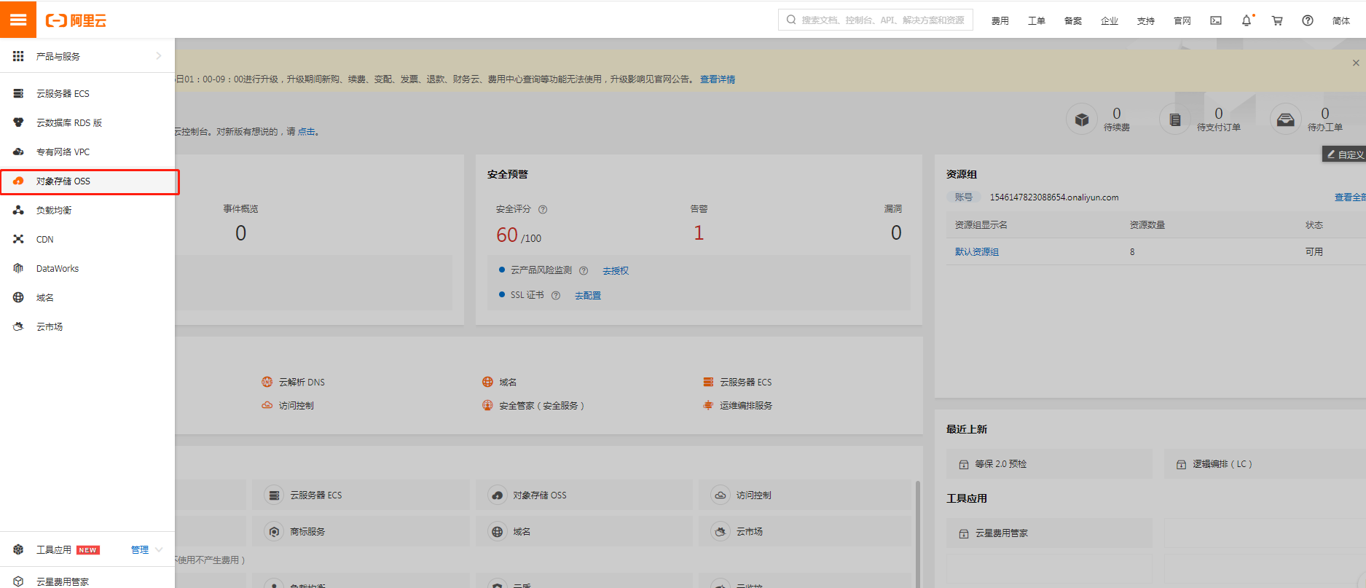This screenshot has height=588, width=1366.
Task: Open the notifications bell icon
Action: coord(1247,20)
